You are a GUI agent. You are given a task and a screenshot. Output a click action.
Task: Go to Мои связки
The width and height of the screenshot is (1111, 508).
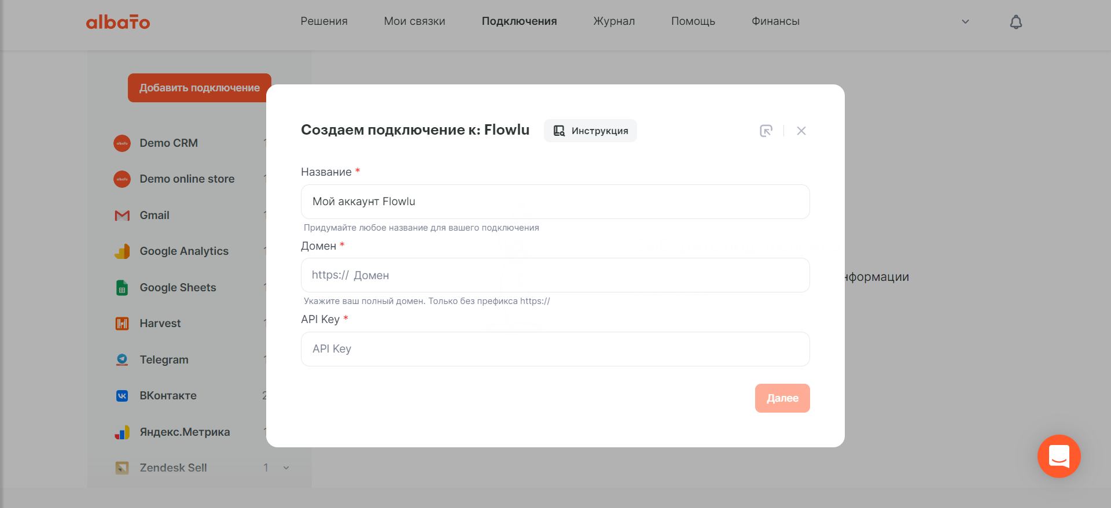pyautogui.click(x=414, y=21)
